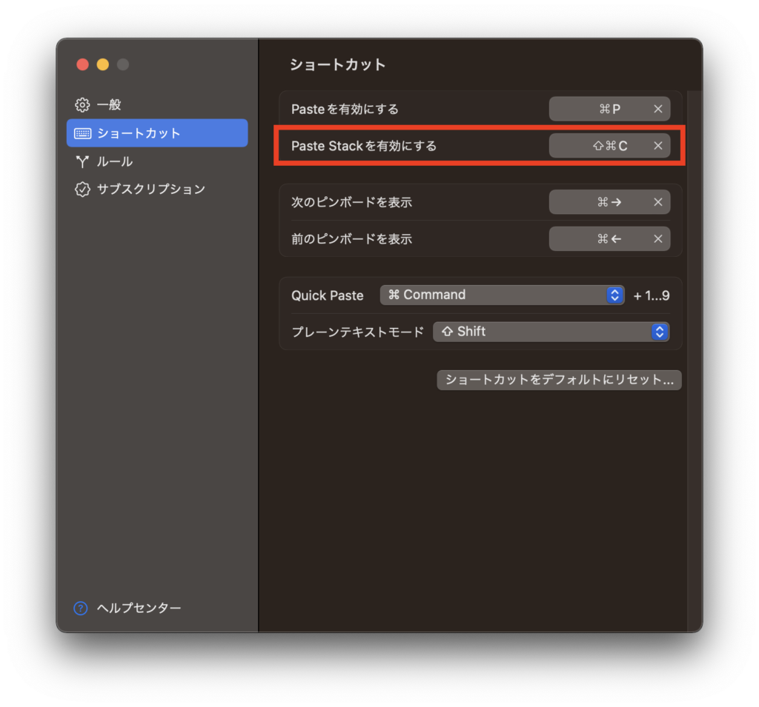Clear the Pasteを有効にする shortcut with X

point(657,109)
